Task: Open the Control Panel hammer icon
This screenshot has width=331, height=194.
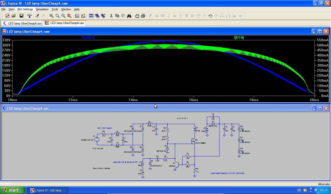Action: point(30,16)
